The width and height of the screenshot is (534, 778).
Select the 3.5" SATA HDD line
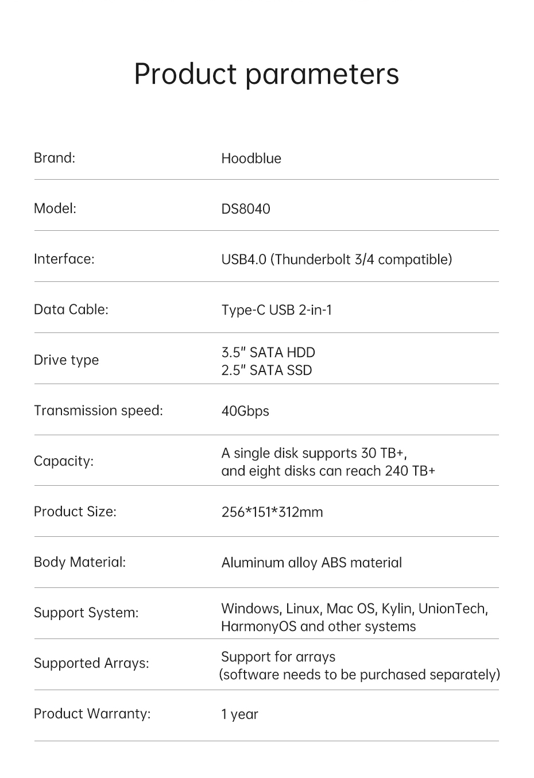pos(268,353)
